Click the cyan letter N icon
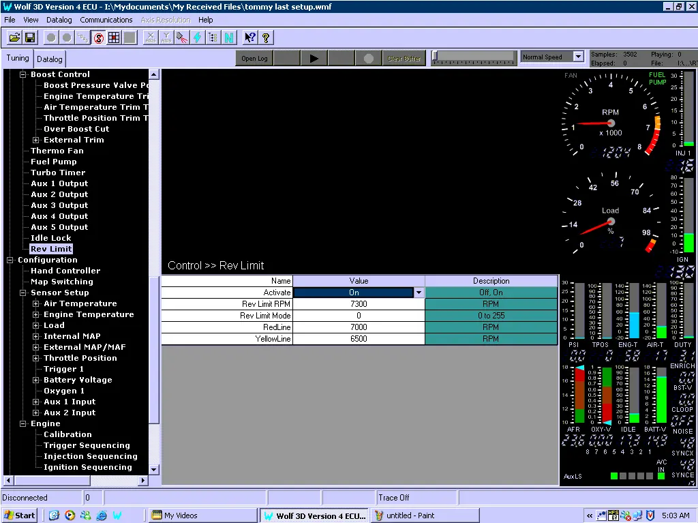The height and width of the screenshot is (523, 698). tap(228, 38)
